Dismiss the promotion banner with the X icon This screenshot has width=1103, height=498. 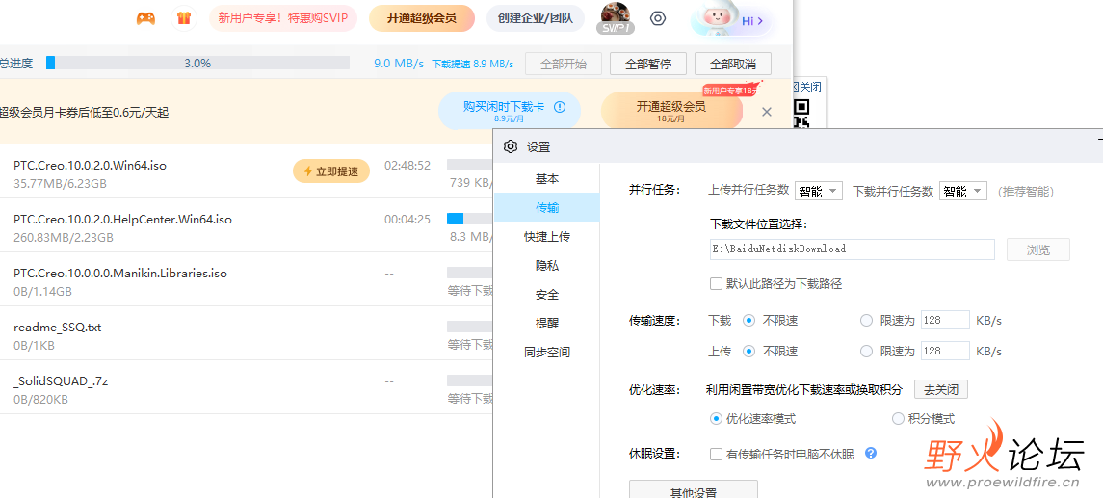point(767,111)
